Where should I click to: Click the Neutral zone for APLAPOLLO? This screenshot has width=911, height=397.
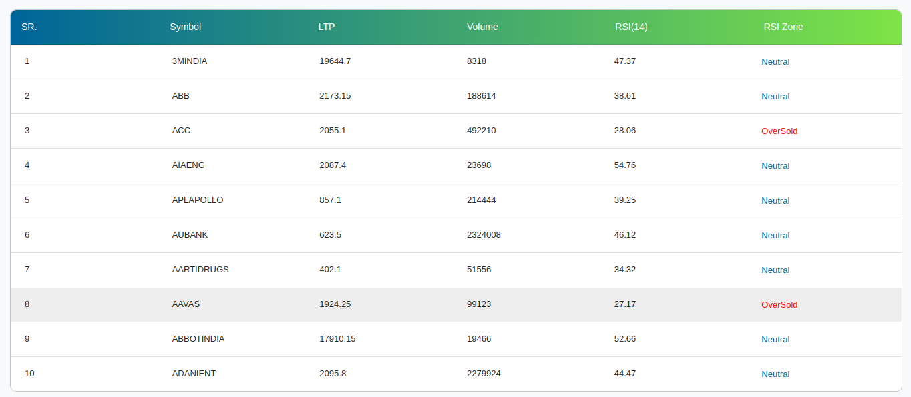775,201
